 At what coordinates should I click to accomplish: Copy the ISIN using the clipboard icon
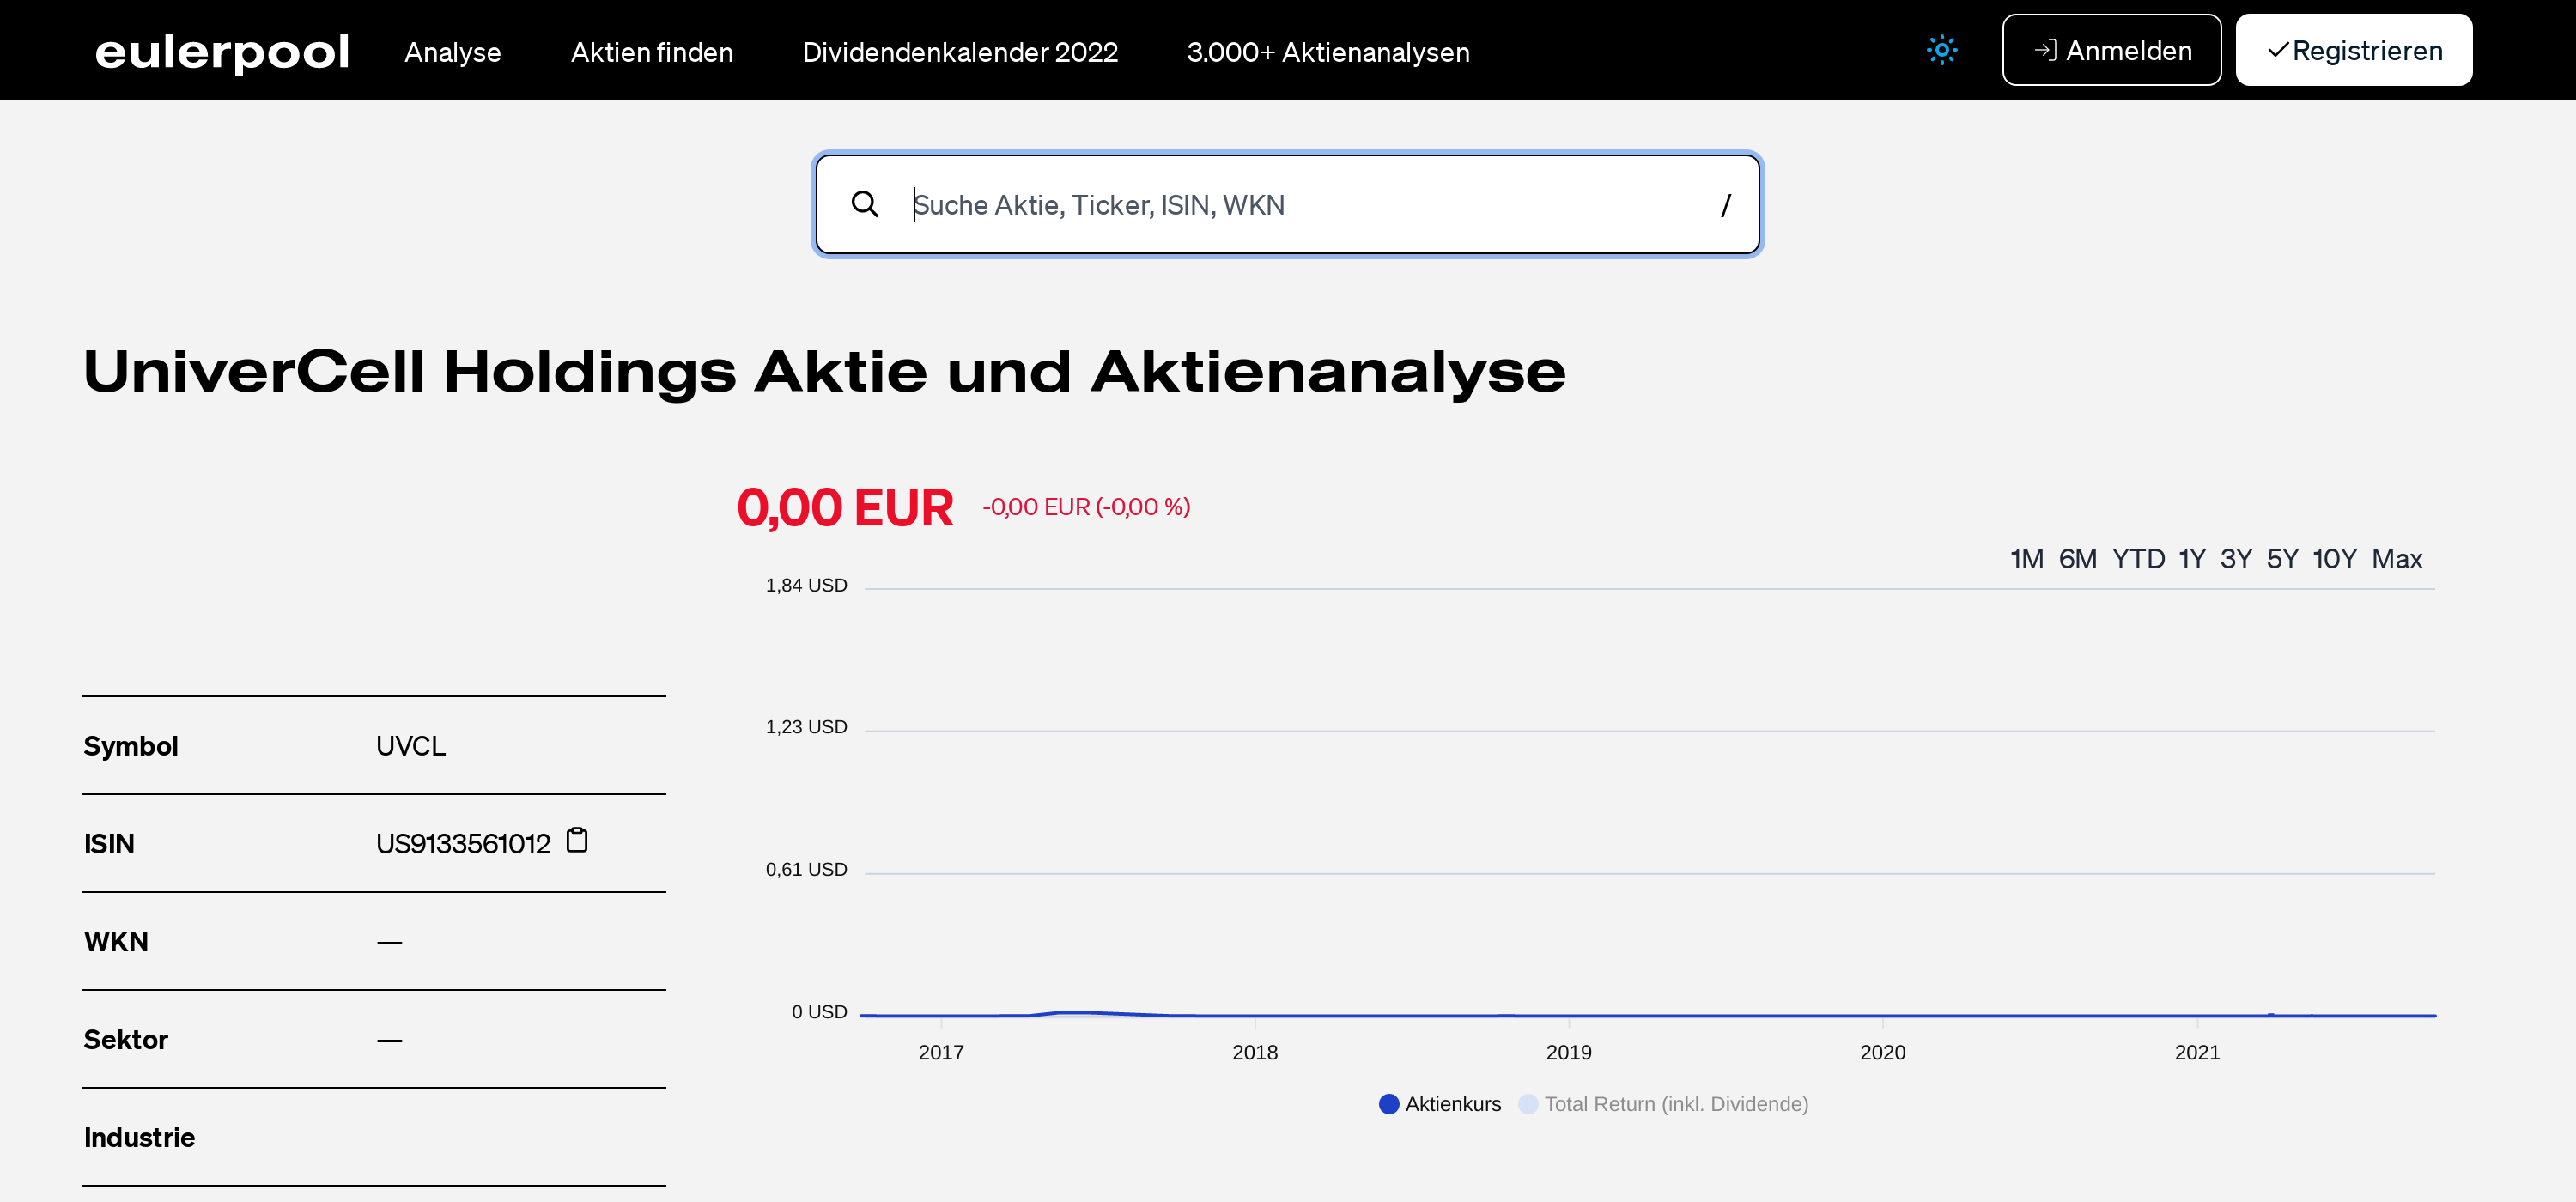[x=577, y=841]
